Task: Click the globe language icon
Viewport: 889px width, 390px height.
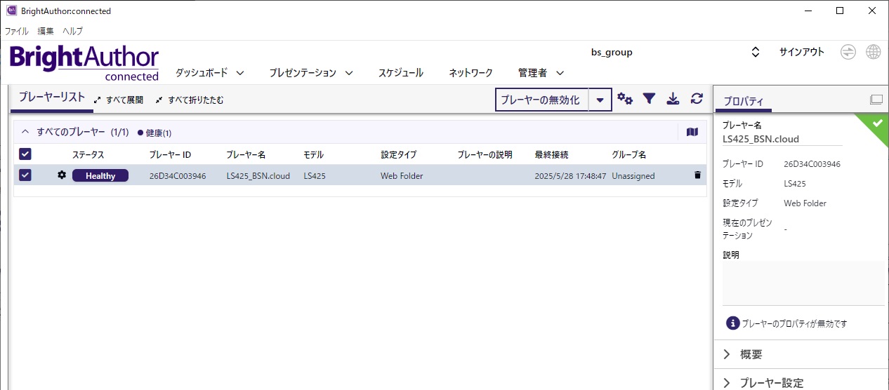Action: click(874, 52)
